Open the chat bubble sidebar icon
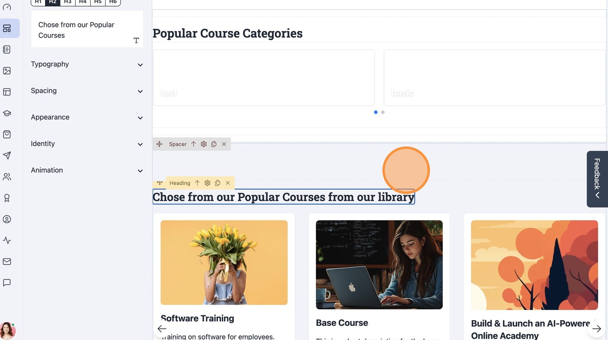 7,283
